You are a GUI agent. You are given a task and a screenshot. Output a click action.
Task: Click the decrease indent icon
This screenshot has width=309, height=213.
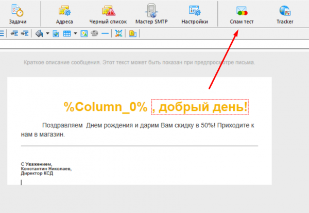click(x=14, y=33)
